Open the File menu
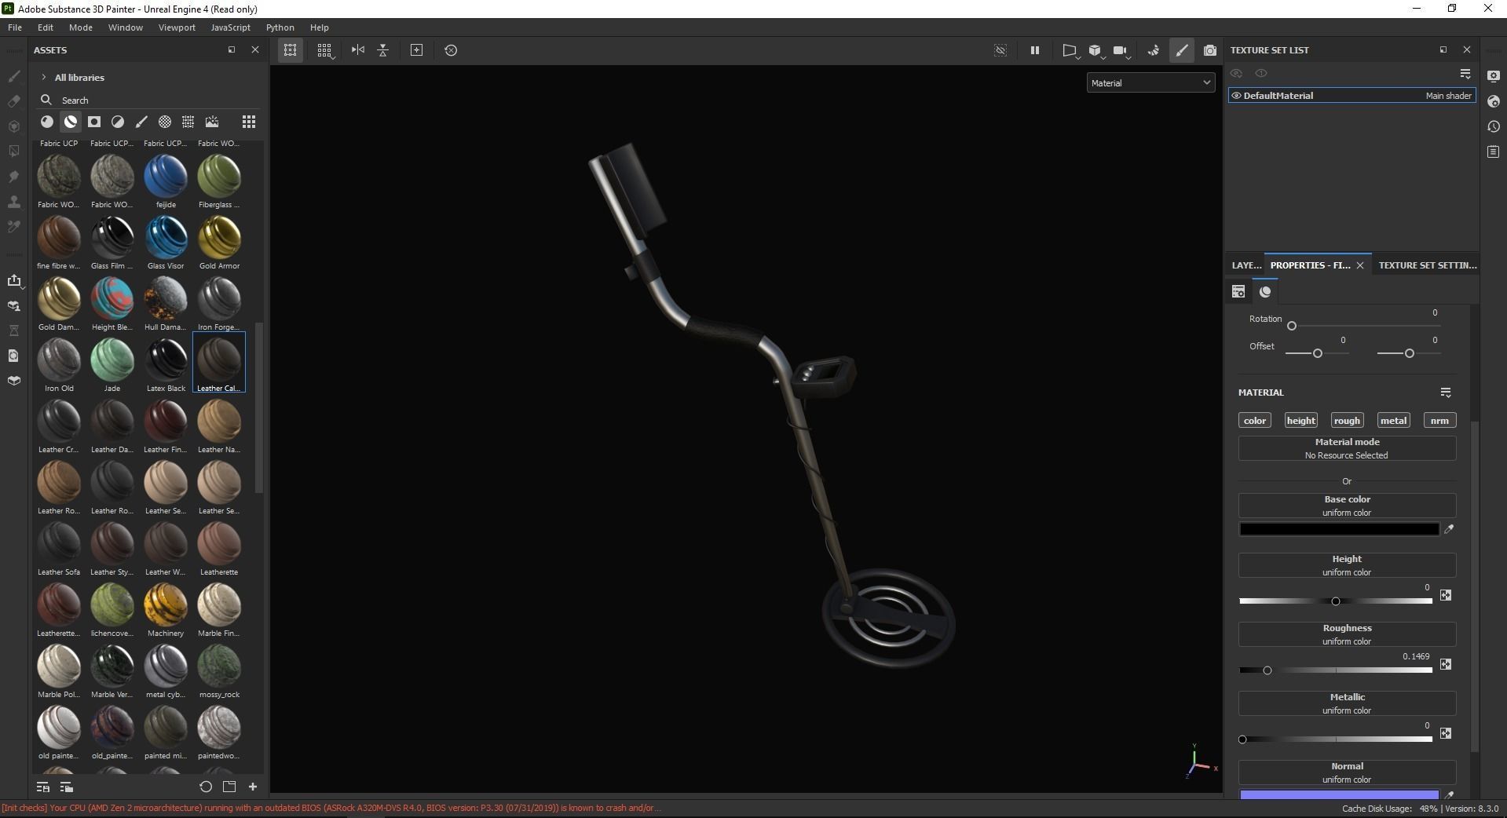The height and width of the screenshot is (818, 1507). pyautogui.click(x=15, y=27)
